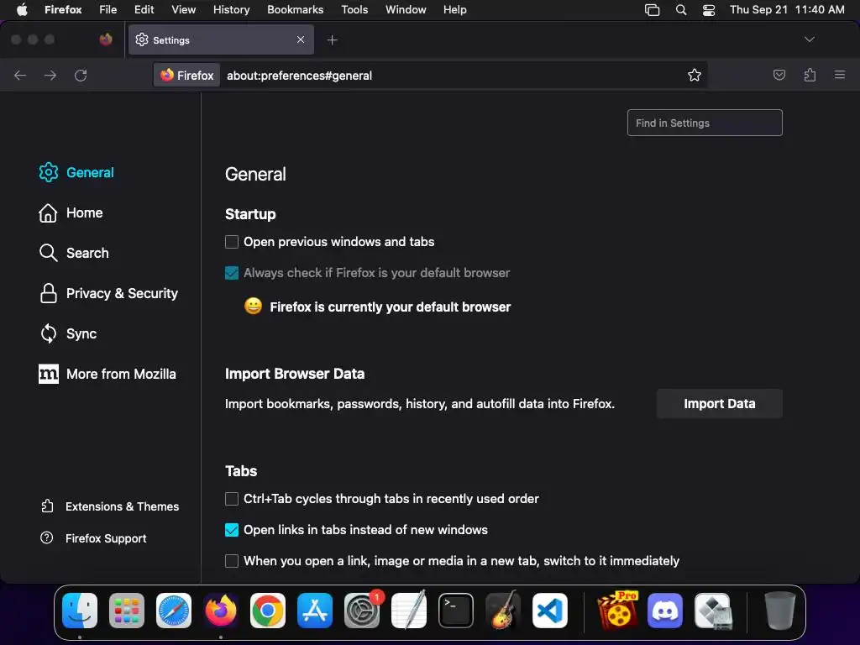Image resolution: width=860 pixels, height=645 pixels.
Task: Launch Google Chrome from the Dock
Action: pyautogui.click(x=268, y=611)
